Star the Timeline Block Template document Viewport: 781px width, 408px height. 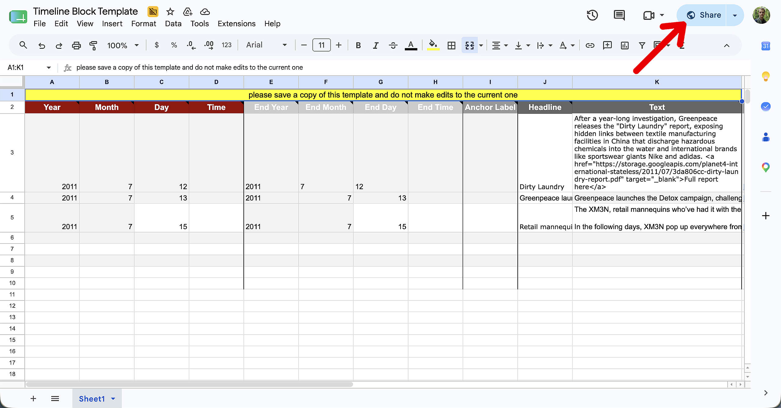[x=170, y=12]
